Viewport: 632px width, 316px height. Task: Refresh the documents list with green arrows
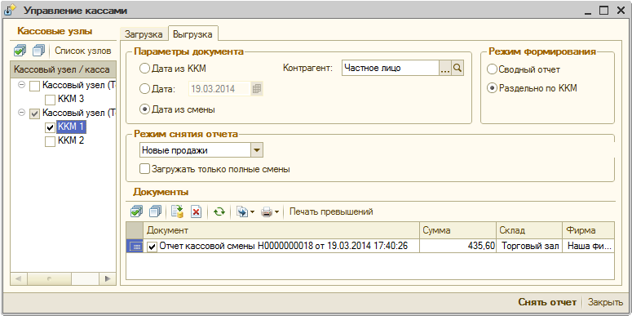tap(219, 211)
